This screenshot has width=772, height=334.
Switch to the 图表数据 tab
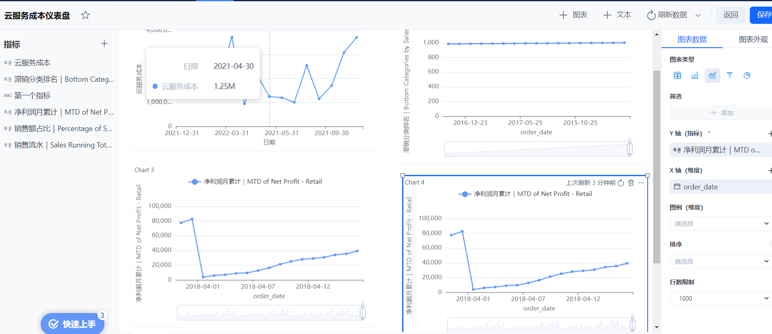[692, 39]
